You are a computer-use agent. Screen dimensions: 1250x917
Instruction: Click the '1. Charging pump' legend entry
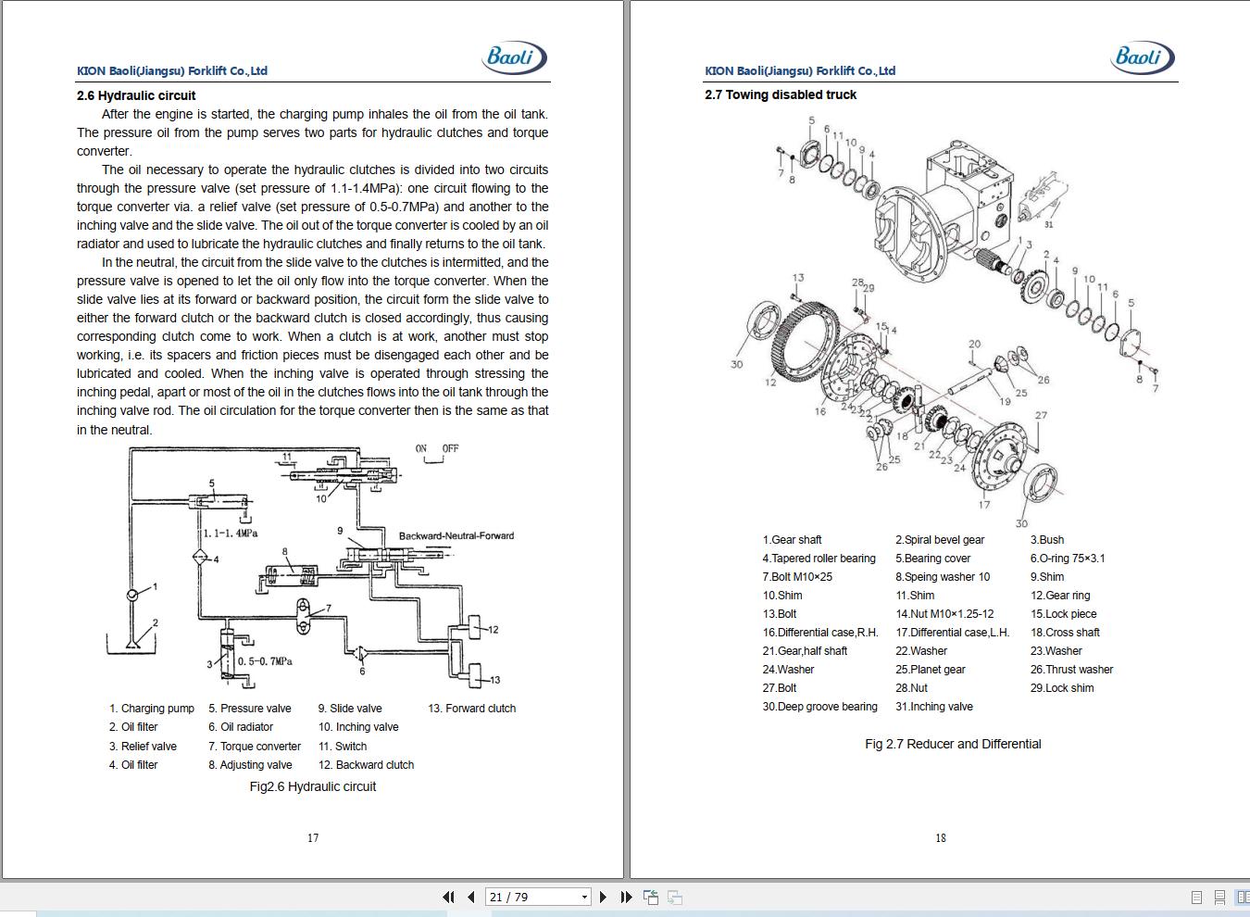(152, 709)
